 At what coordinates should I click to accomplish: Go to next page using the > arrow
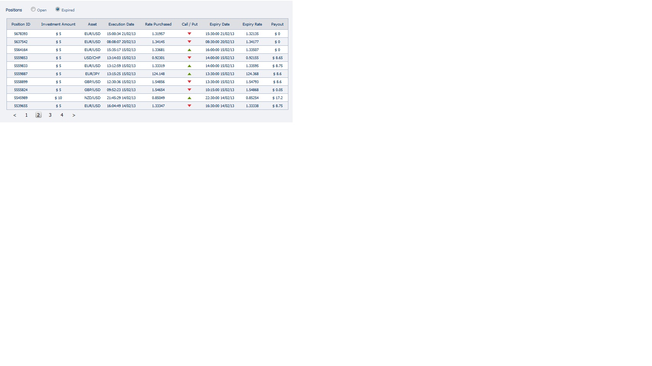(74, 115)
